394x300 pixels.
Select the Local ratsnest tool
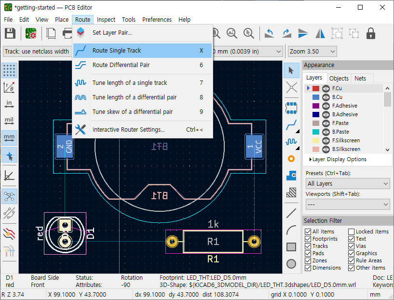click(291, 87)
